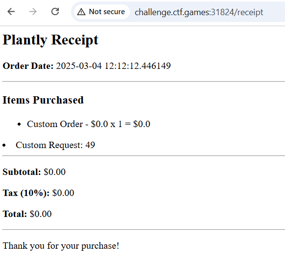Screen dimensions: 285x259
Task: Click the browser forward arrow
Action: [33, 12]
